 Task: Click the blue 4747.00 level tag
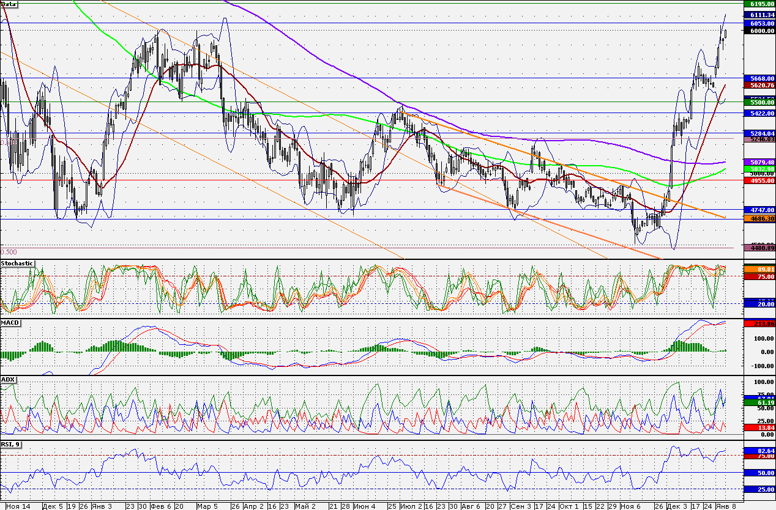tap(759, 210)
